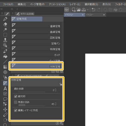This screenshot has height=126, width=126.
Task: Click the Redo arrow icon
Action: pos(98,10)
